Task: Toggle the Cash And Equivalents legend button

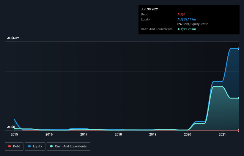Action: pos(68,147)
